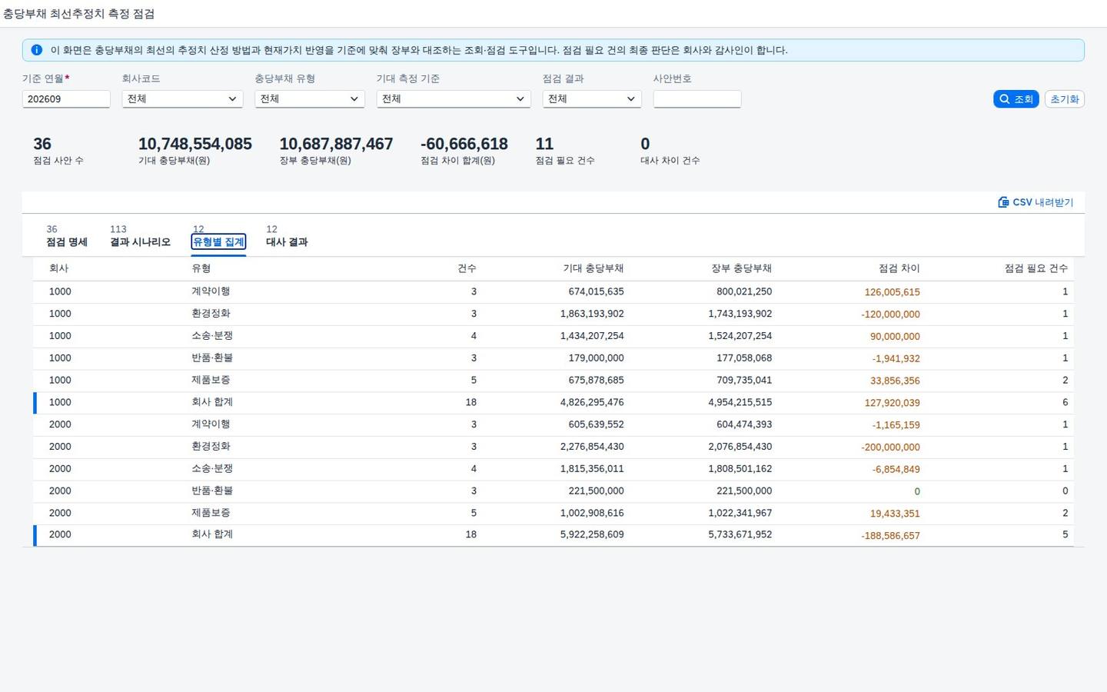Click the difference value 33,856,356
This screenshot has height=692, width=1107.
pyautogui.click(x=895, y=381)
